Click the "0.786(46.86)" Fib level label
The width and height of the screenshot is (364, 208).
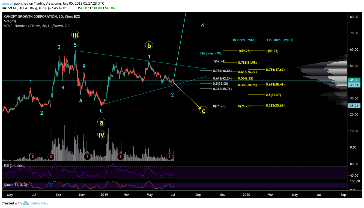click(x=222, y=71)
